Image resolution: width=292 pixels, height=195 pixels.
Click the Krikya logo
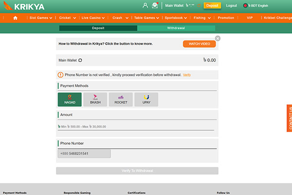point(24,6)
